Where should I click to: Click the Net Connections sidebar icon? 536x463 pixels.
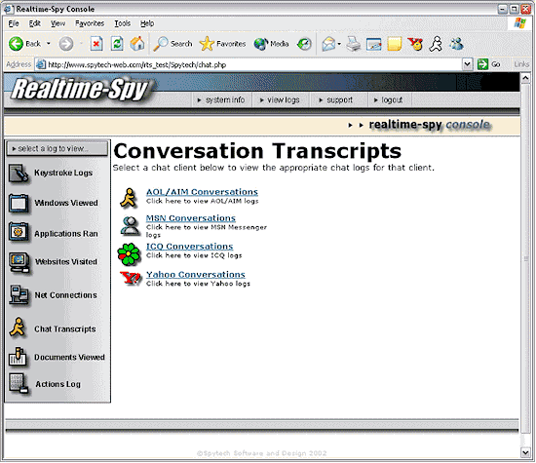(19, 294)
